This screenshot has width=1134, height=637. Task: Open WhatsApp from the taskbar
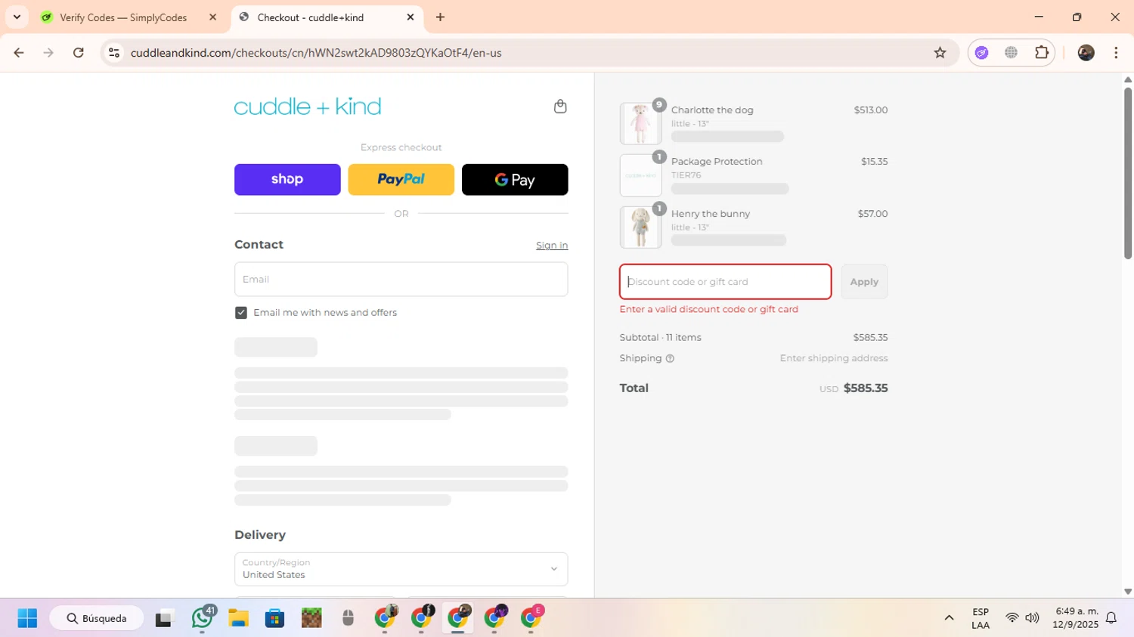tap(202, 618)
